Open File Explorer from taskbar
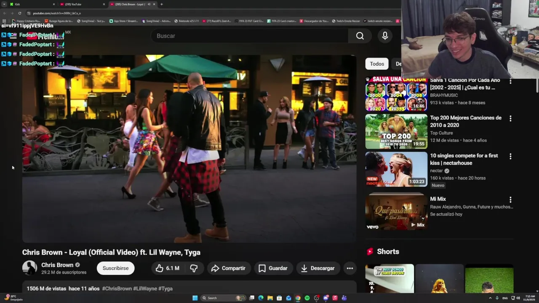This screenshot has width=539, height=303. [x=270, y=298]
